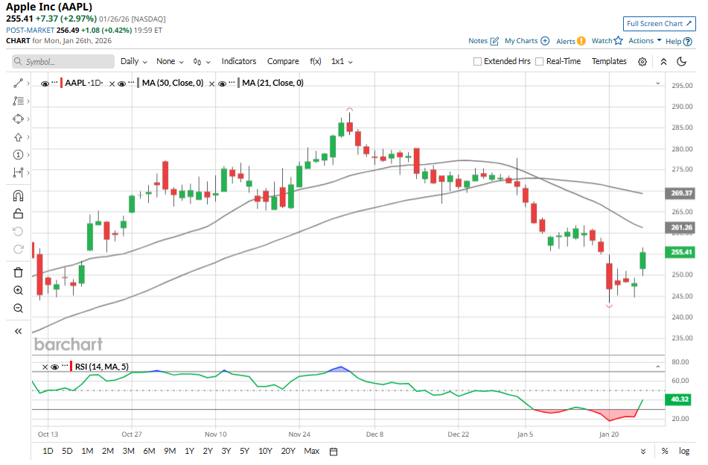Enable the Extended Hrs checkbox

[477, 61]
